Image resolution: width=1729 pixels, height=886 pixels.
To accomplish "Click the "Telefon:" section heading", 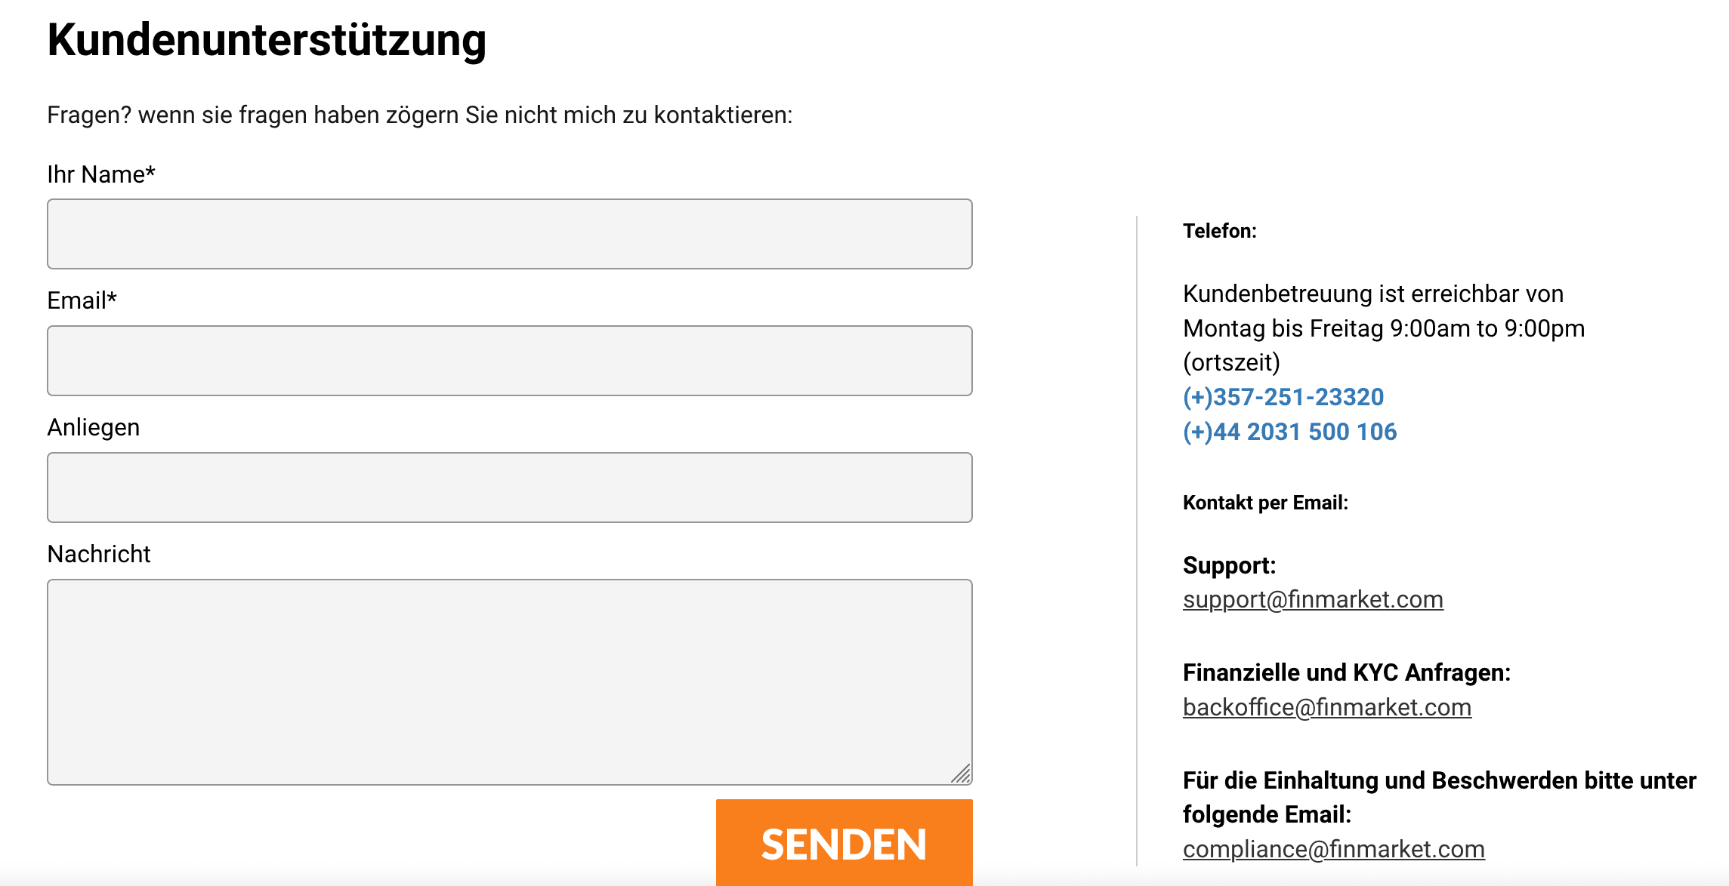I will [x=1219, y=231].
